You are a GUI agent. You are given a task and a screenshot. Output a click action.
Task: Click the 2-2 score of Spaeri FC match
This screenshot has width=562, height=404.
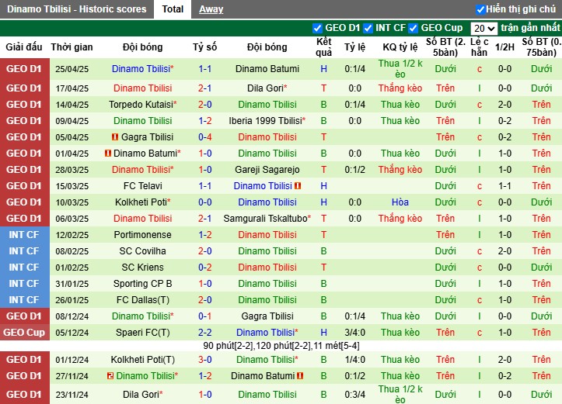tap(205, 333)
